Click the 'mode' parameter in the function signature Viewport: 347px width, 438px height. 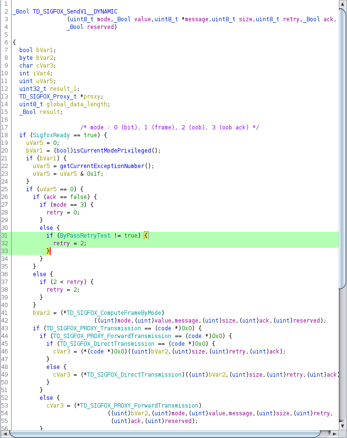tap(104, 19)
